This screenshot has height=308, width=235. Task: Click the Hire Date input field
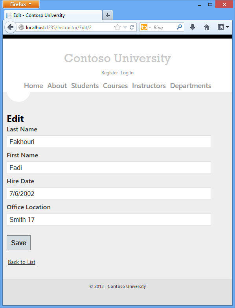pos(109,194)
